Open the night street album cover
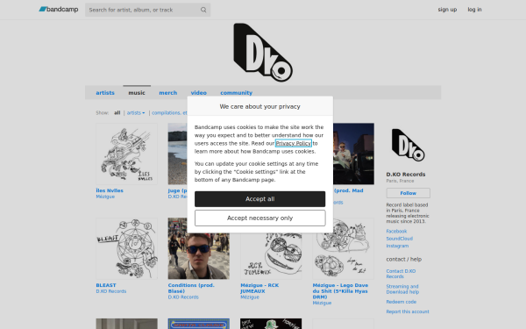This screenshot has height=329, width=526. pyautogui.click(x=353, y=154)
